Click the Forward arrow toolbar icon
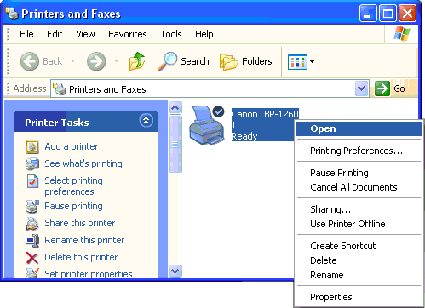The image size is (425, 308). (x=96, y=61)
